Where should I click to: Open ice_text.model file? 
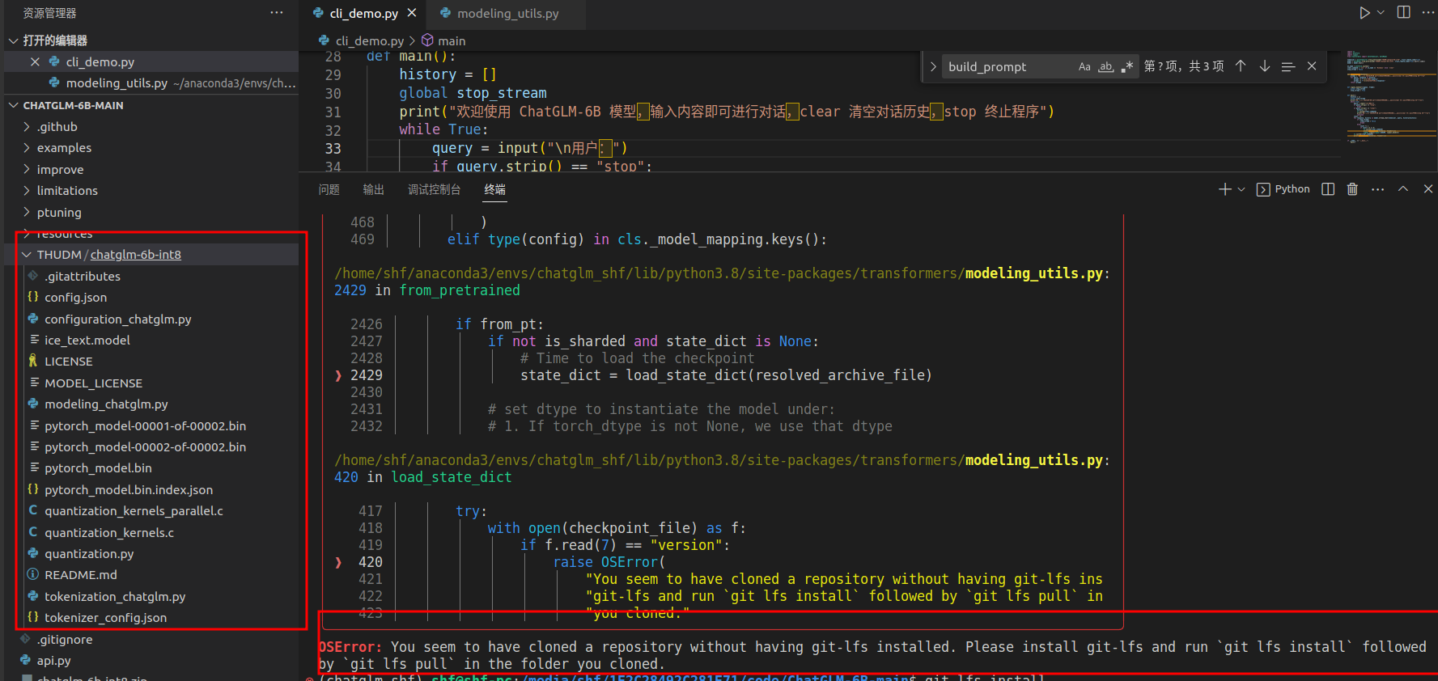click(151, 340)
